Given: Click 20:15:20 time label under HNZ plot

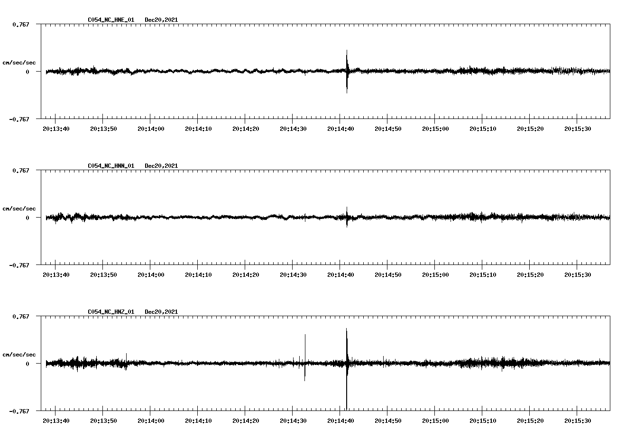Looking at the screenshot, I should tap(530, 420).
